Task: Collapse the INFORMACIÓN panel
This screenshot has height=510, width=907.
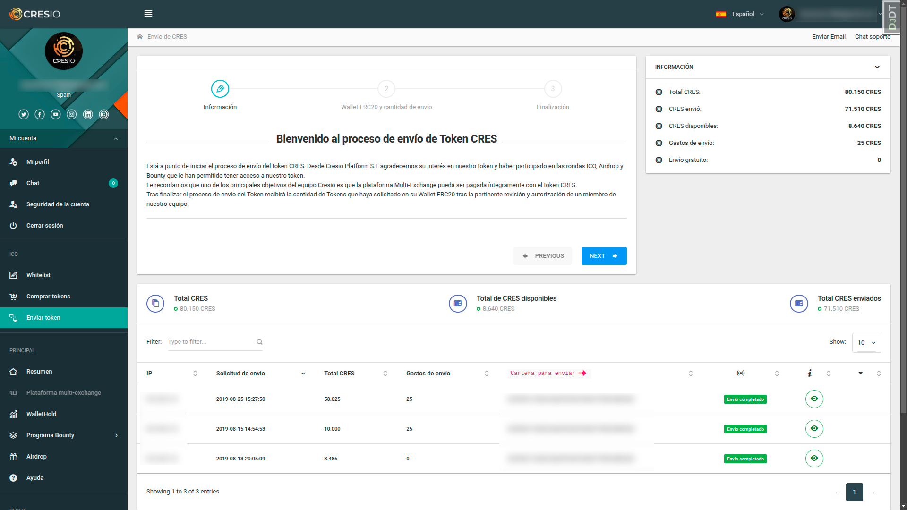Action: (x=877, y=67)
